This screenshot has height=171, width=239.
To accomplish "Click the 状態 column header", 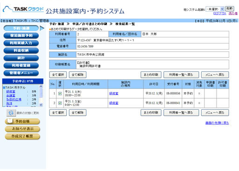I will (x=188, y=84).
